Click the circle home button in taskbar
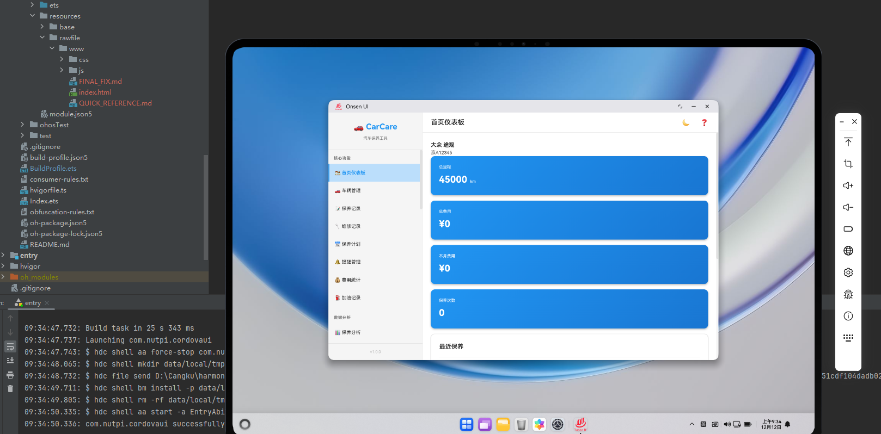This screenshot has height=434, width=881. point(245,424)
